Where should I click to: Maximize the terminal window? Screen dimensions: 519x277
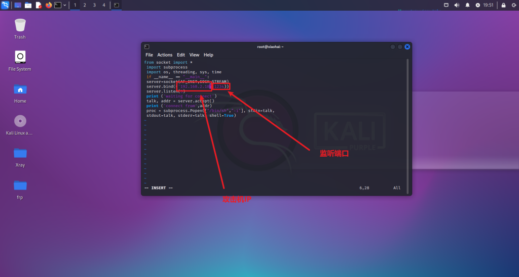coord(400,47)
